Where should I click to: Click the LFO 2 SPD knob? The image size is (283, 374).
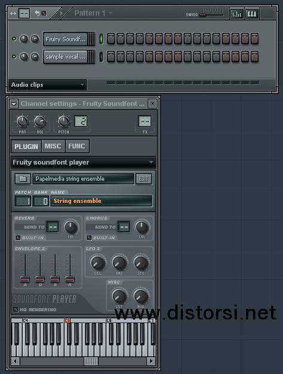point(141,262)
